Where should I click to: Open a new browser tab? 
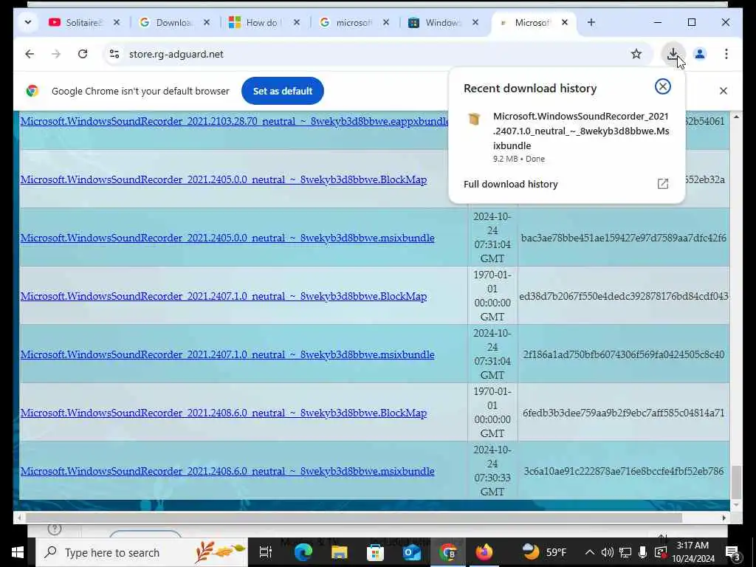[591, 23]
